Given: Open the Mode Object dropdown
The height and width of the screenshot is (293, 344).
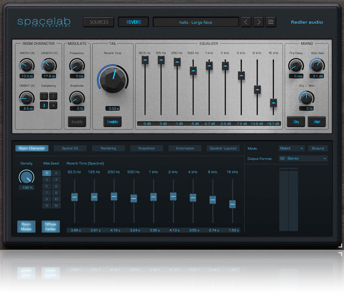Looking at the screenshot, I should [x=292, y=148].
